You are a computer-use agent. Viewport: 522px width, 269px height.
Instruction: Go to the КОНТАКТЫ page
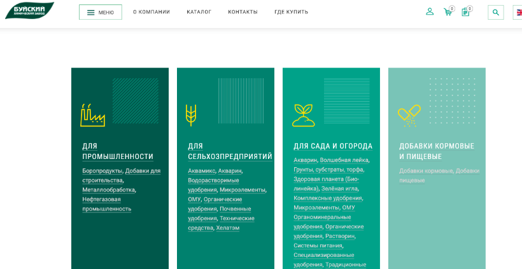(x=243, y=12)
